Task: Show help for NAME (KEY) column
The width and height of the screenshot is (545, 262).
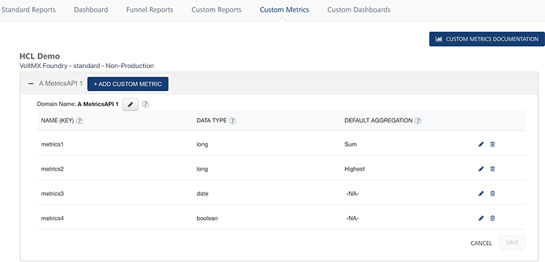Action: (x=79, y=120)
